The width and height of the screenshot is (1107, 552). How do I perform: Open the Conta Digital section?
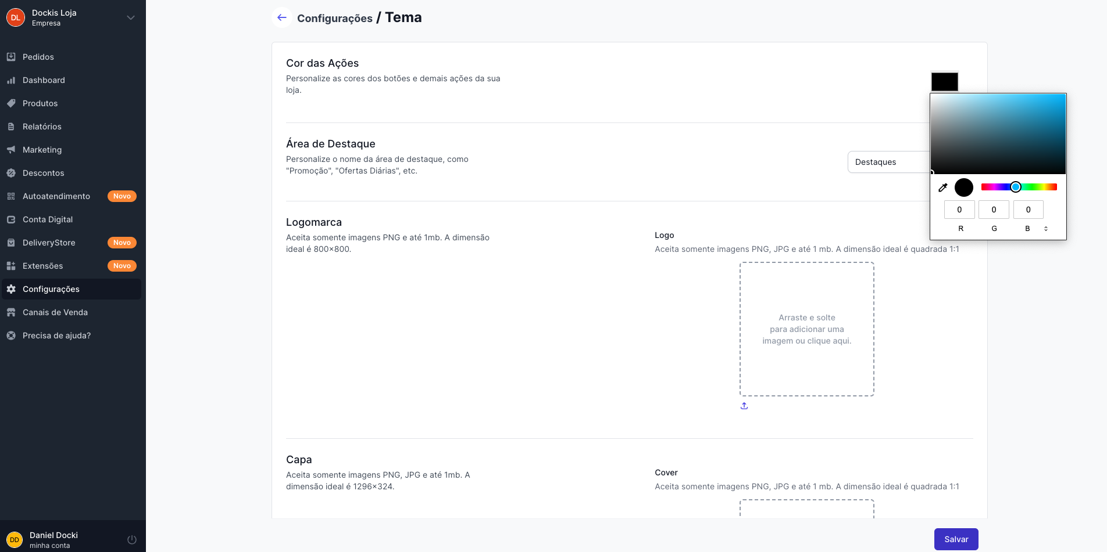tap(48, 219)
